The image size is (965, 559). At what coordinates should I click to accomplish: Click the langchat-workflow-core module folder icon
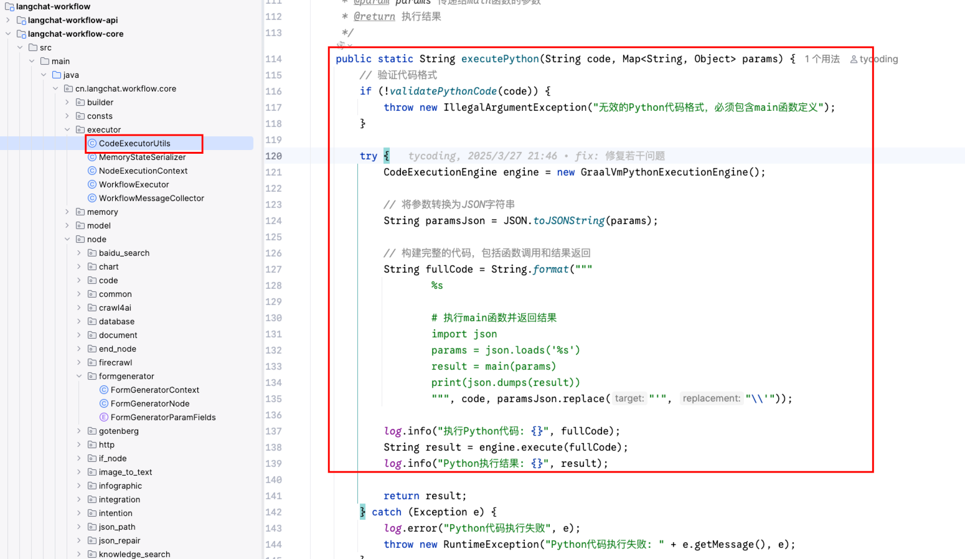click(21, 34)
